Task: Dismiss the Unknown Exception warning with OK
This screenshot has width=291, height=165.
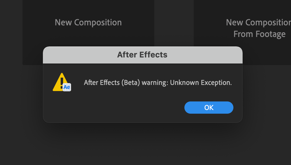Action: pyautogui.click(x=209, y=108)
